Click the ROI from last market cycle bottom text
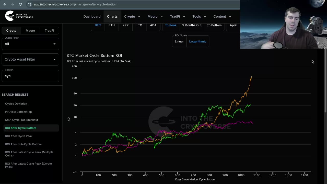327x184 pixels. click(x=99, y=61)
